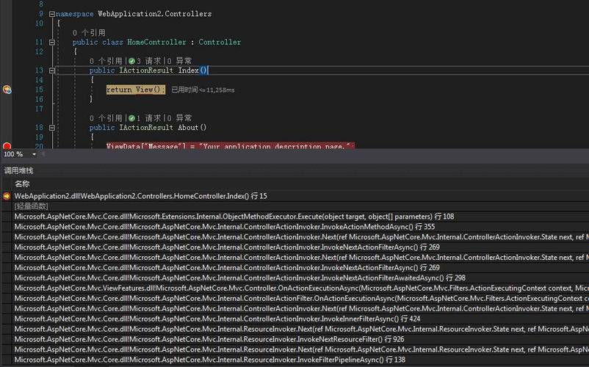Screen dimensions: 589x367
Task: Click the current-statement breakpoint icon on line 15
Action: click(x=7, y=90)
